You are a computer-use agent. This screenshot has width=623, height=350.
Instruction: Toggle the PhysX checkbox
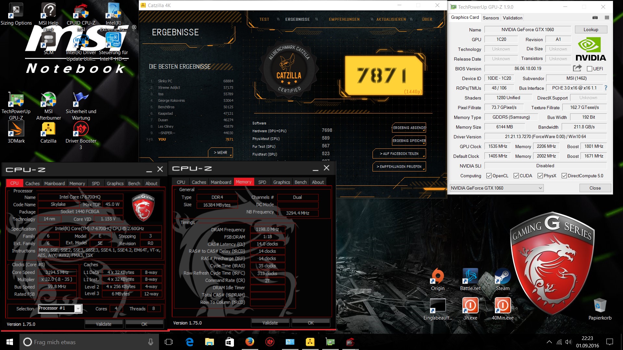click(x=540, y=176)
